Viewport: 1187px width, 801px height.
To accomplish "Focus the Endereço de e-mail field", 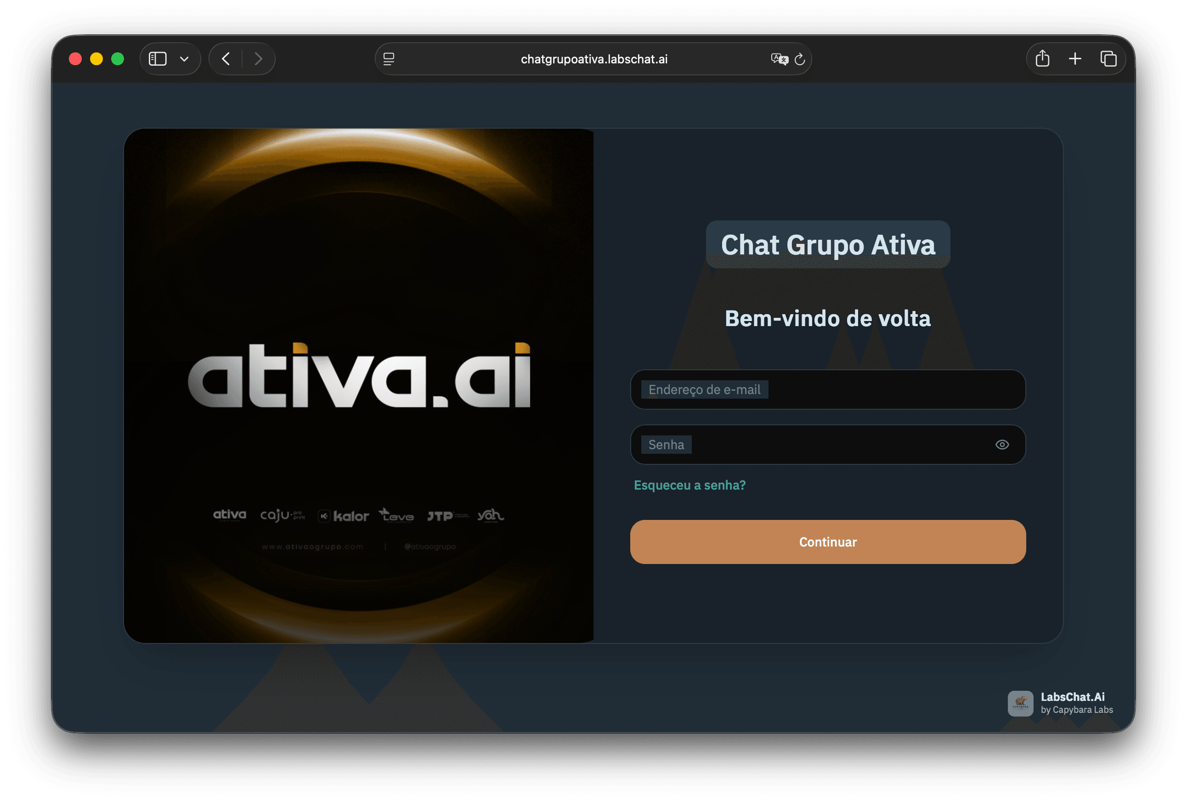I will coord(827,389).
